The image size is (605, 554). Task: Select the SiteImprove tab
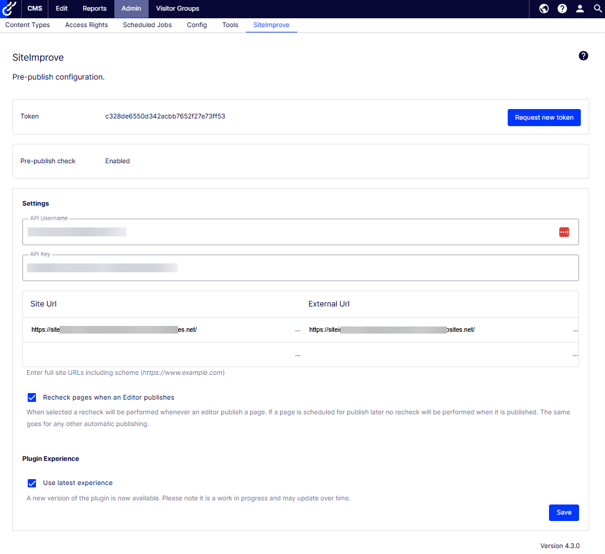[x=271, y=25]
